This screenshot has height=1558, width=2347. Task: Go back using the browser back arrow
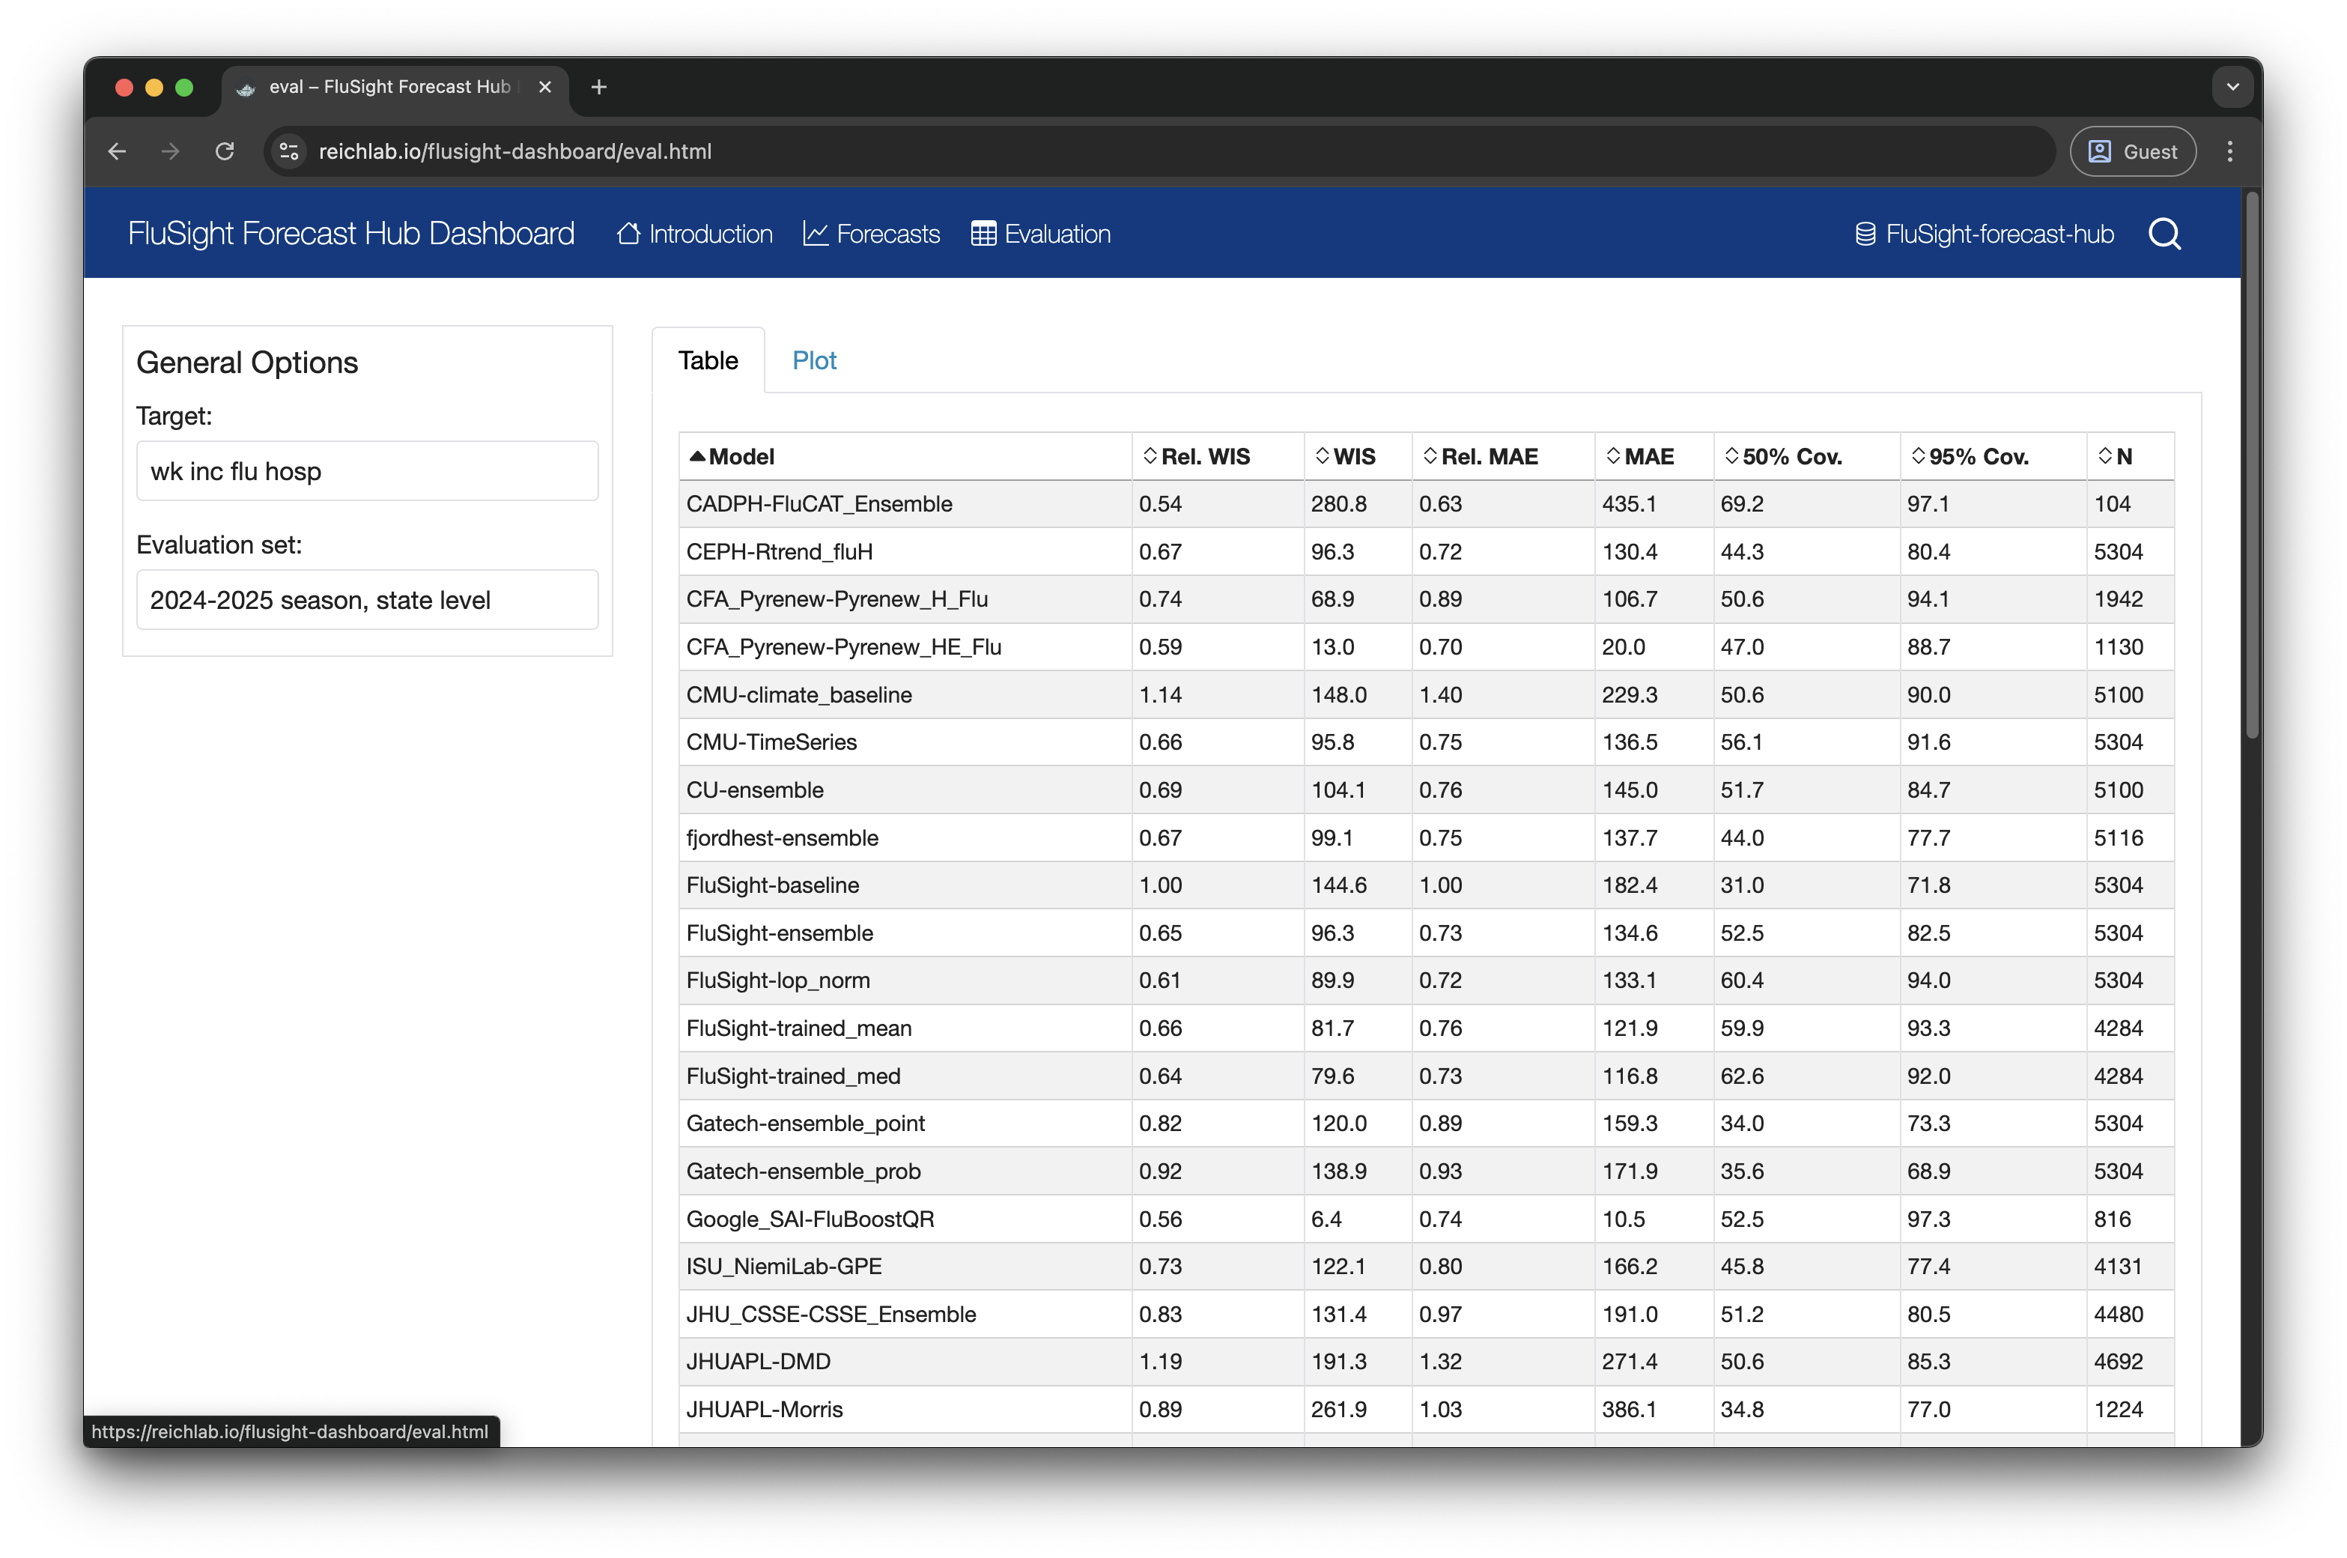point(118,151)
